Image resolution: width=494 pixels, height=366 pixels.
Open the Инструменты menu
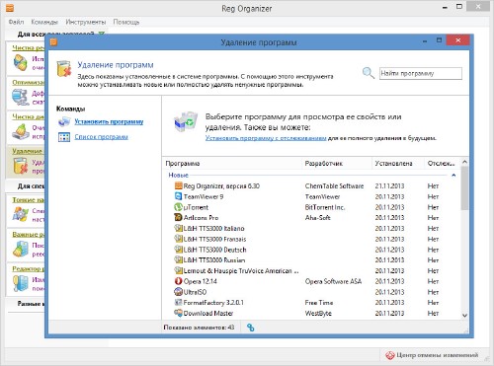pyautogui.click(x=86, y=22)
